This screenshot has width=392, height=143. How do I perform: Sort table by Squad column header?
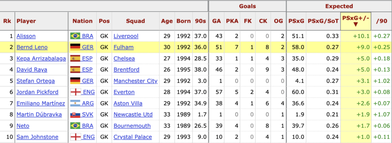[136, 21]
